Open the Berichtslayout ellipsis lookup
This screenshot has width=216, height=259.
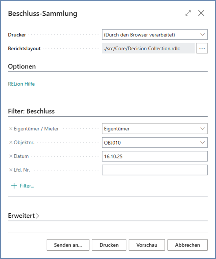pyautogui.click(x=202, y=48)
